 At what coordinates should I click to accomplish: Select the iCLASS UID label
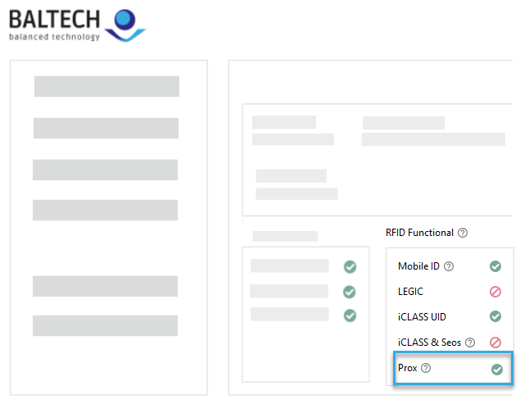(422, 317)
